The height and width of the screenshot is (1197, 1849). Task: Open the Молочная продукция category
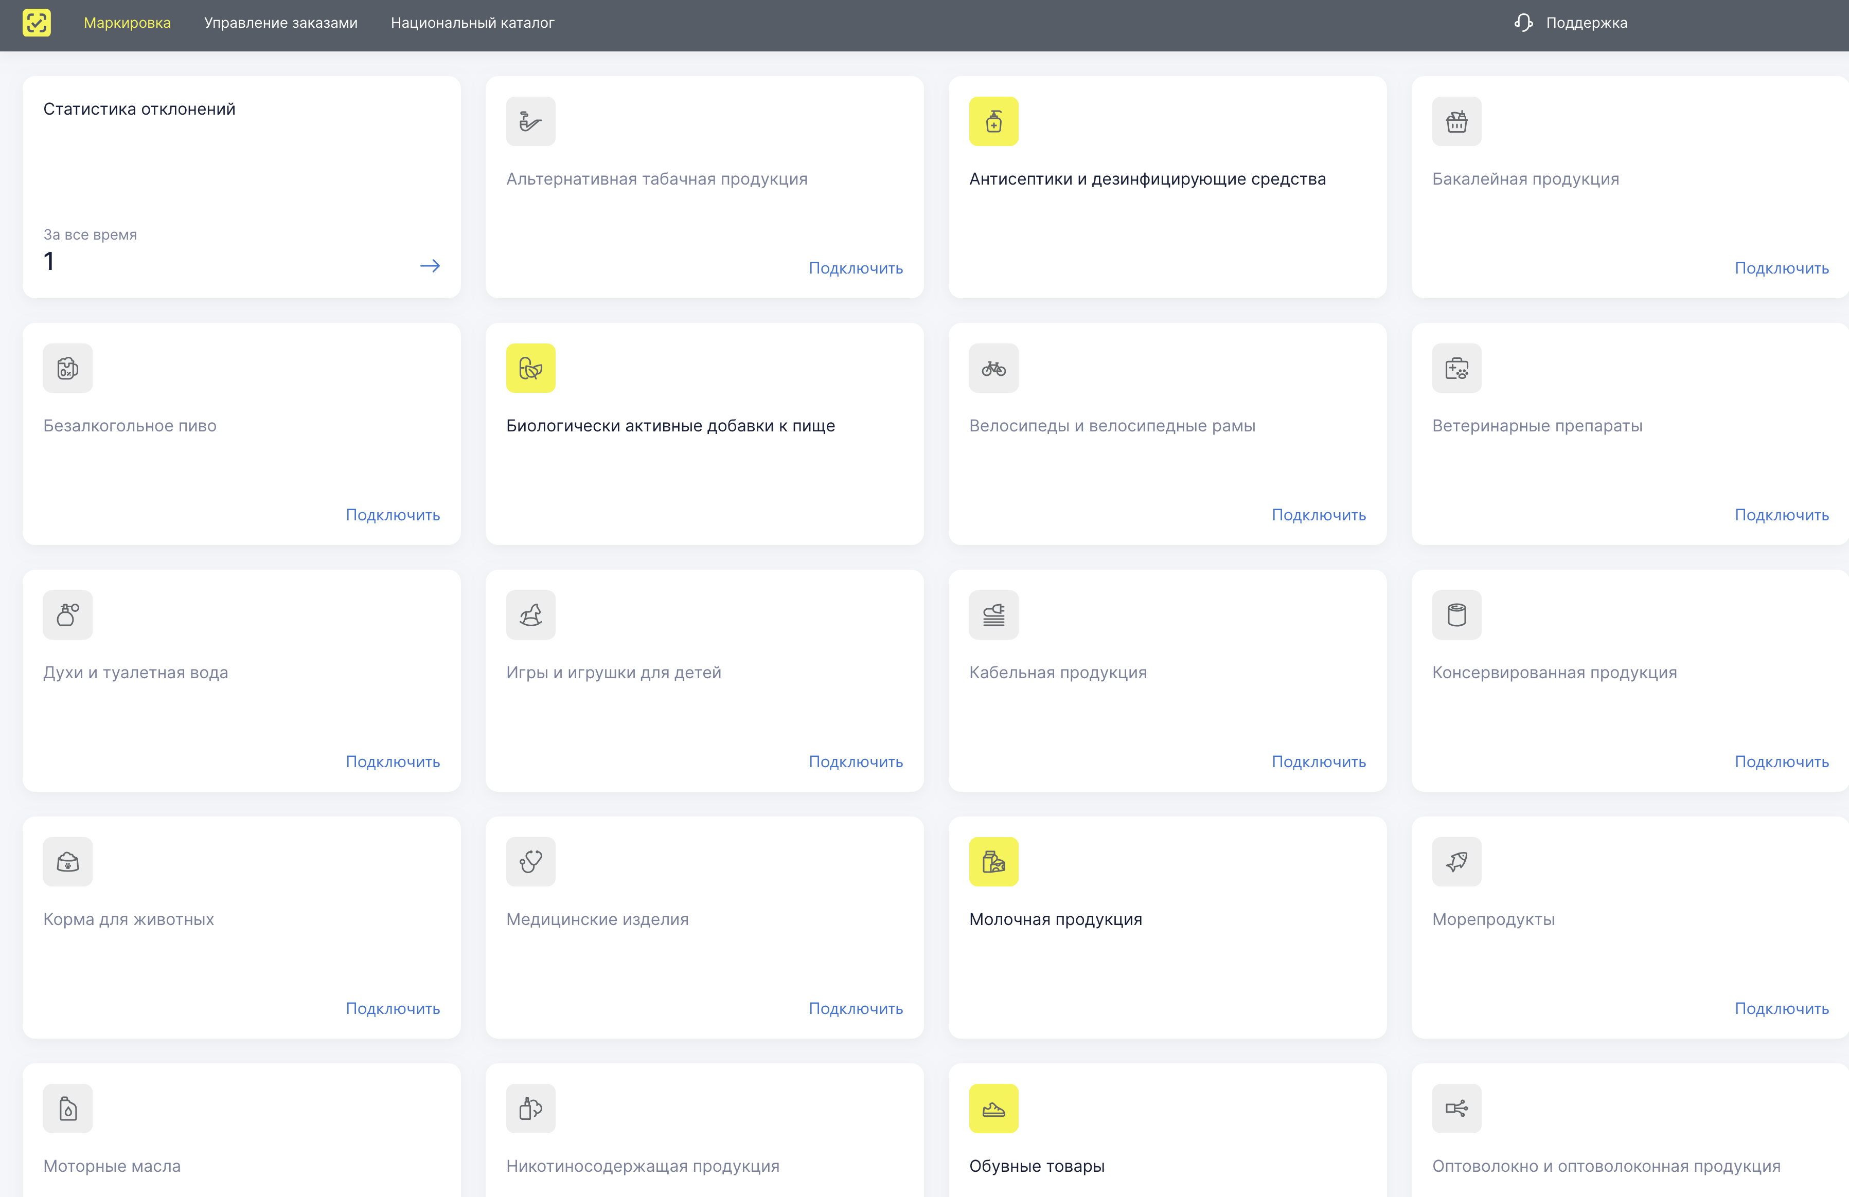1055,920
